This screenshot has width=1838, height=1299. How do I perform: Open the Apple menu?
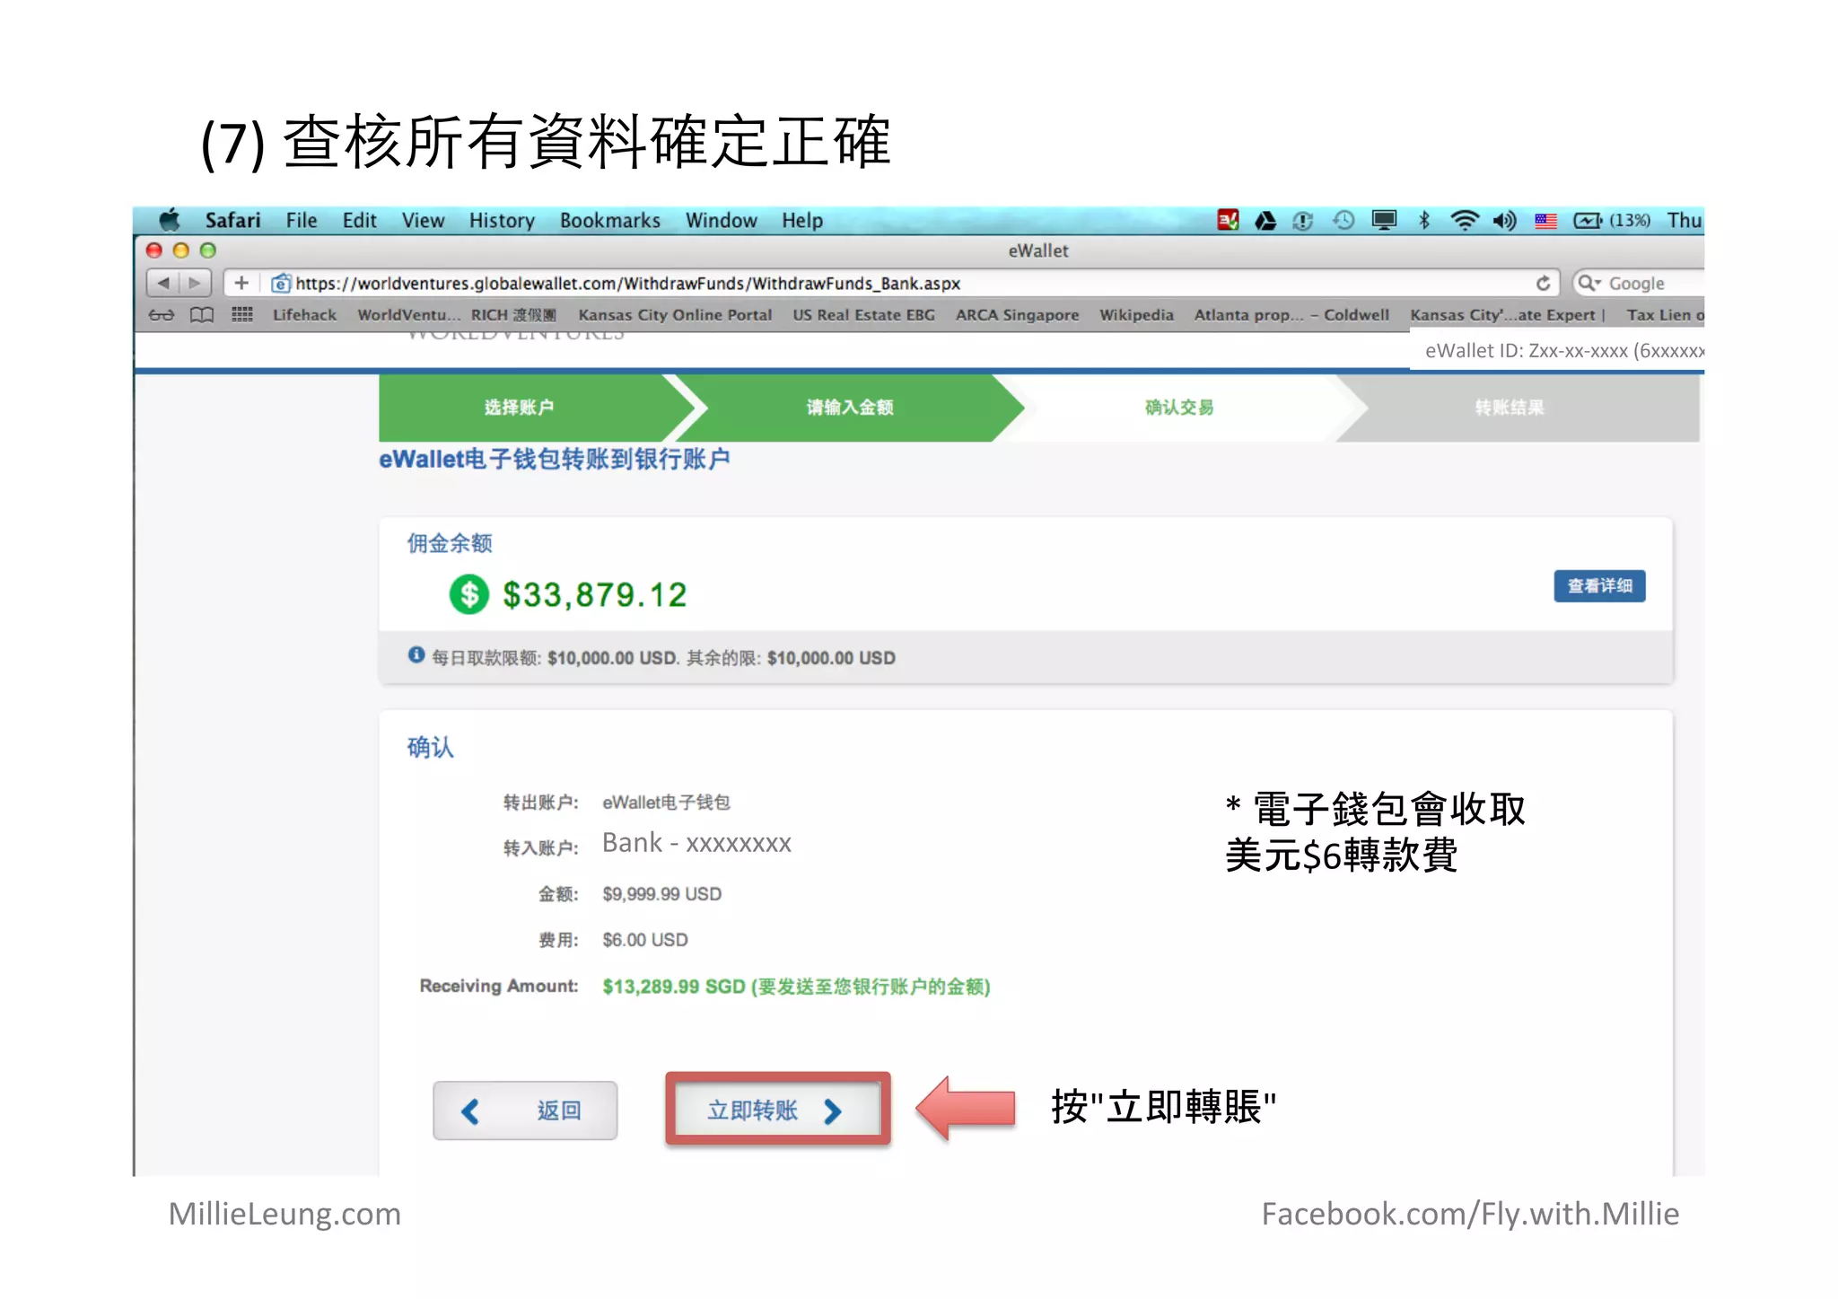pyautogui.click(x=170, y=220)
